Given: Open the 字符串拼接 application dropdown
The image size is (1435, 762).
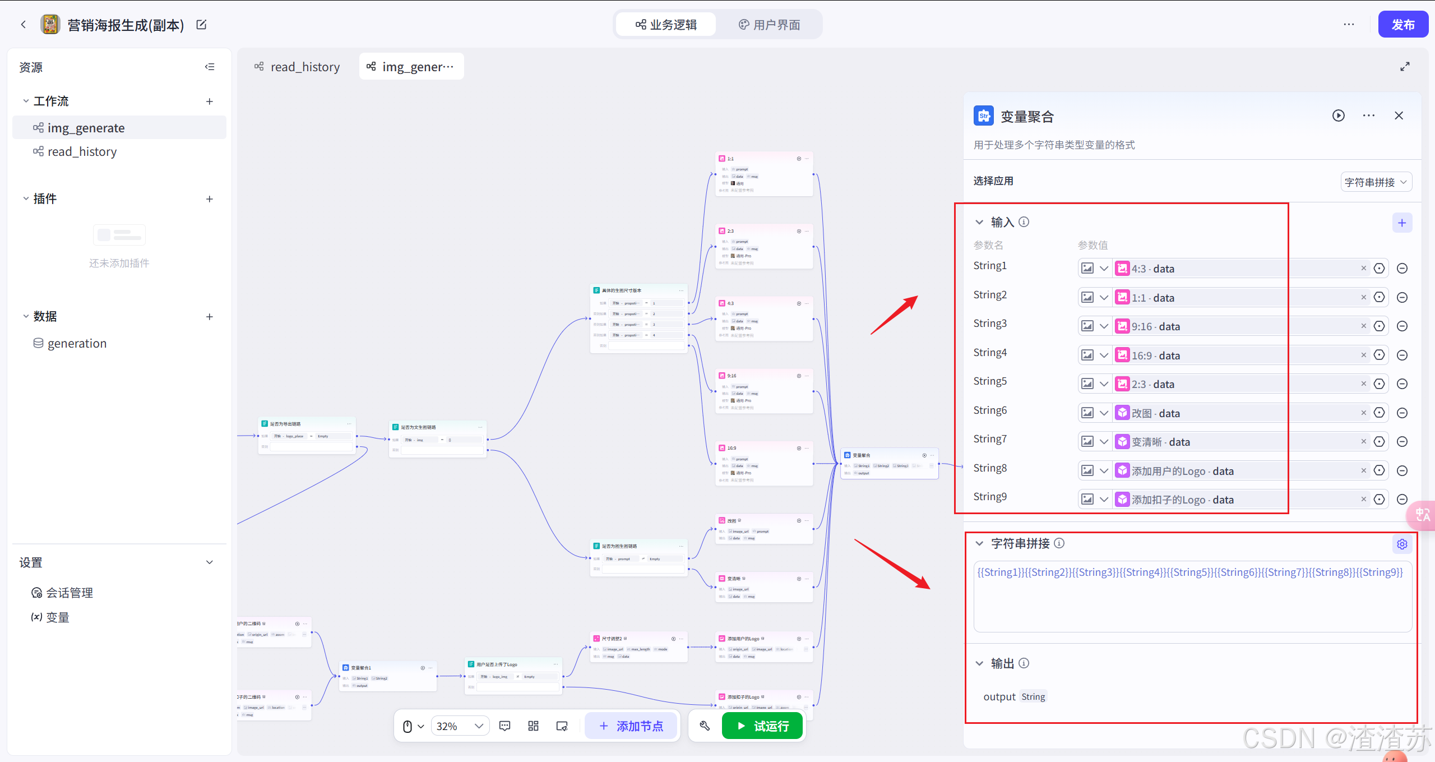Looking at the screenshot, I should (x=1376, y=182).
